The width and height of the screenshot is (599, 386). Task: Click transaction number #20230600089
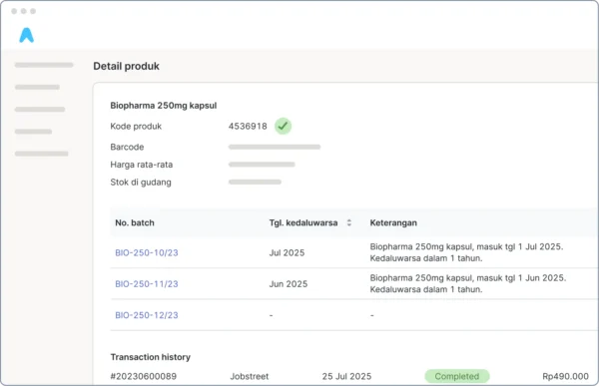[143, 376]
